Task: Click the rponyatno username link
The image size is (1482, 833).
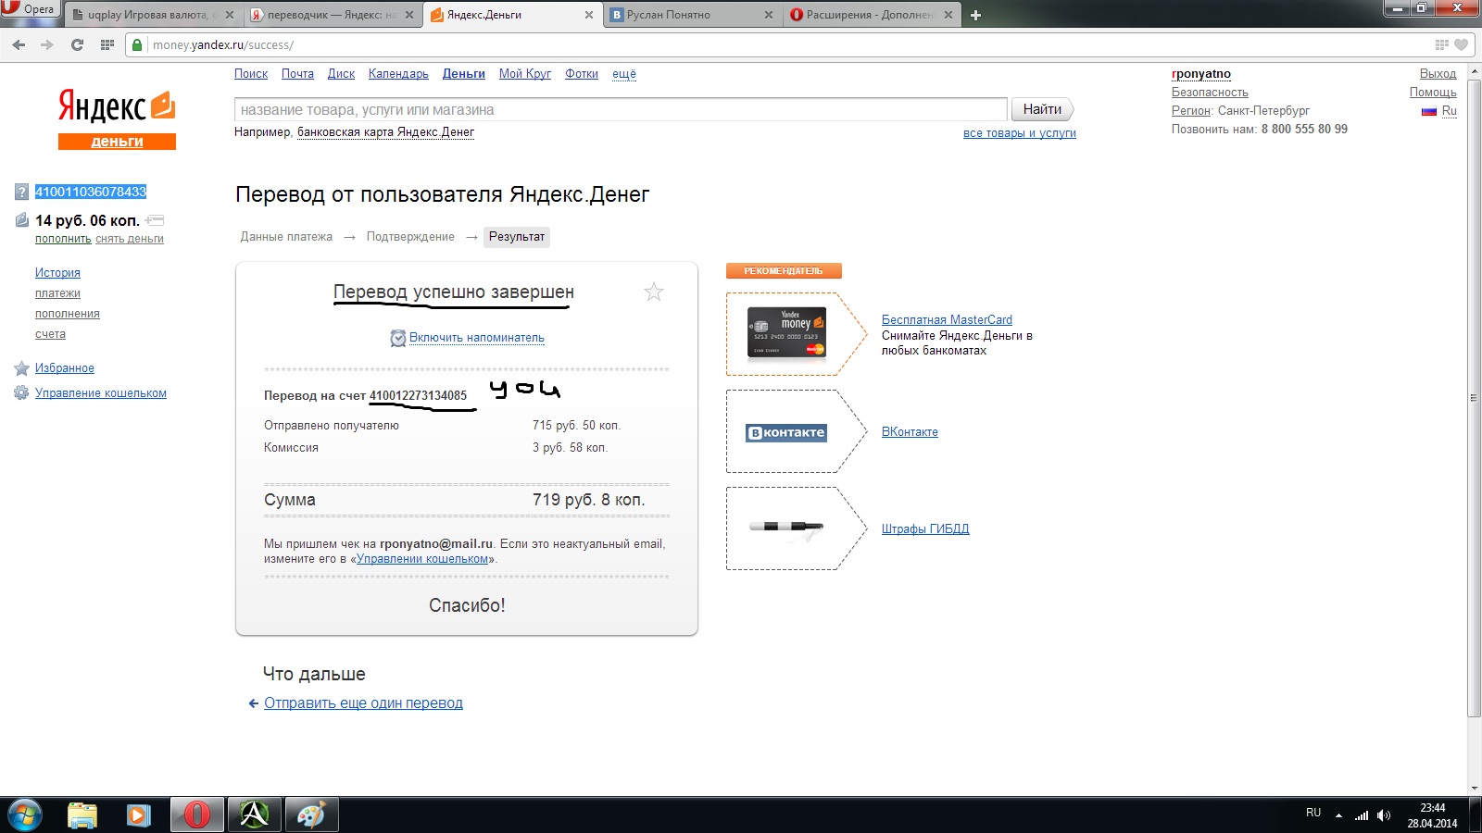Action: (1201, 74)
